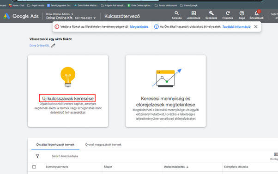
Task: Click the Frissítés refresh icon
Action: (x=228, y=15)
